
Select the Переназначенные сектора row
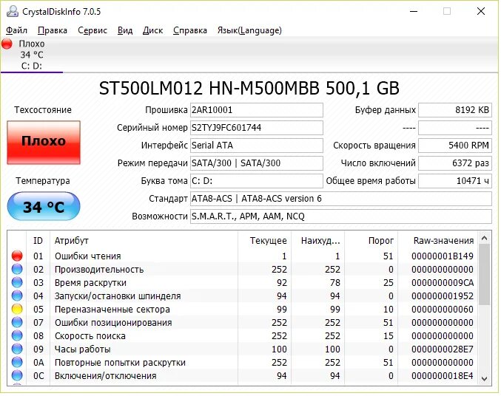(x=243, y=310)
